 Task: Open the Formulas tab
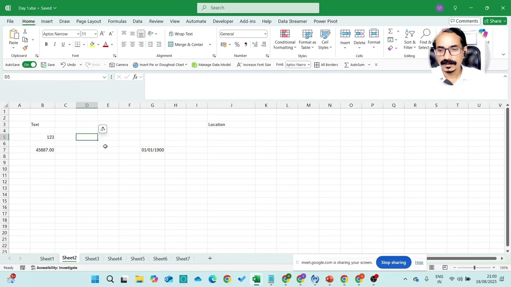click(117, 21)
